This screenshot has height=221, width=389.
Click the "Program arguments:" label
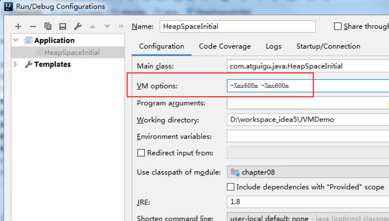point(171,103)
